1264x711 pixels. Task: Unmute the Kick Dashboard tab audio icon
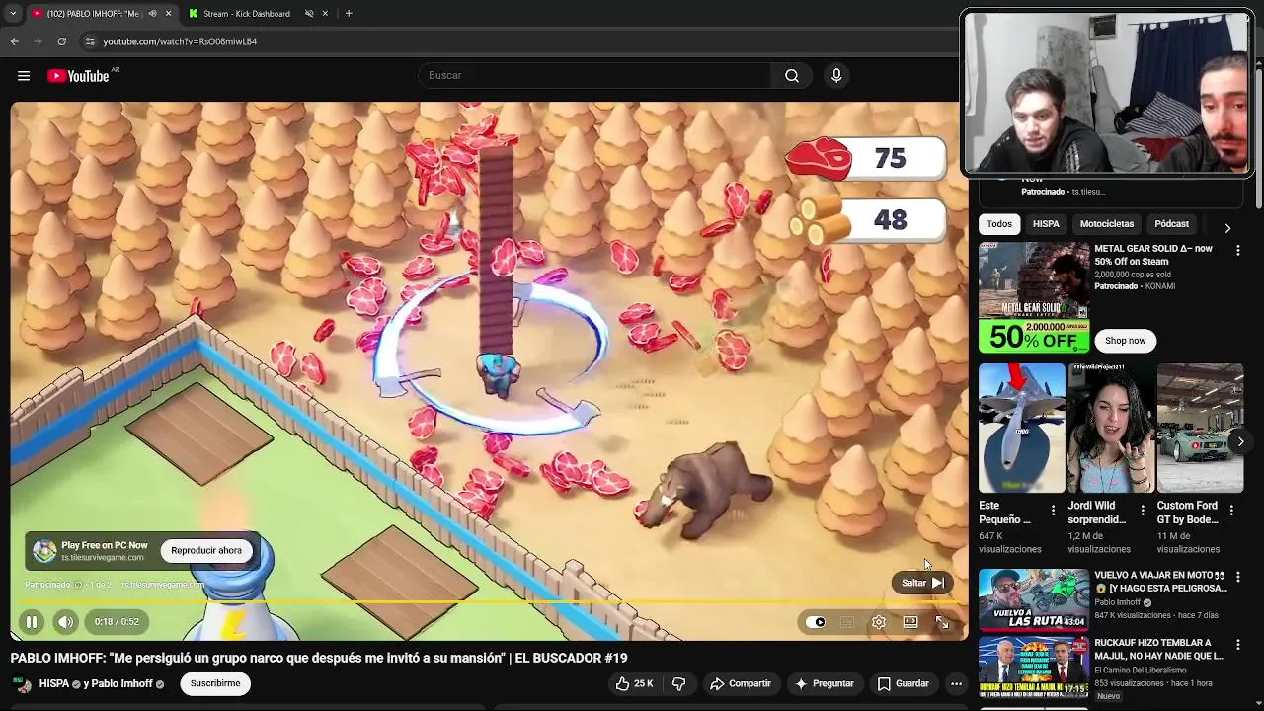pos(309,14)
